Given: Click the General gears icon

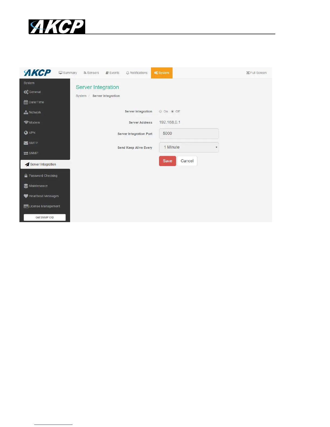Looking at the screenshot, I should click(x=26, y=92).
